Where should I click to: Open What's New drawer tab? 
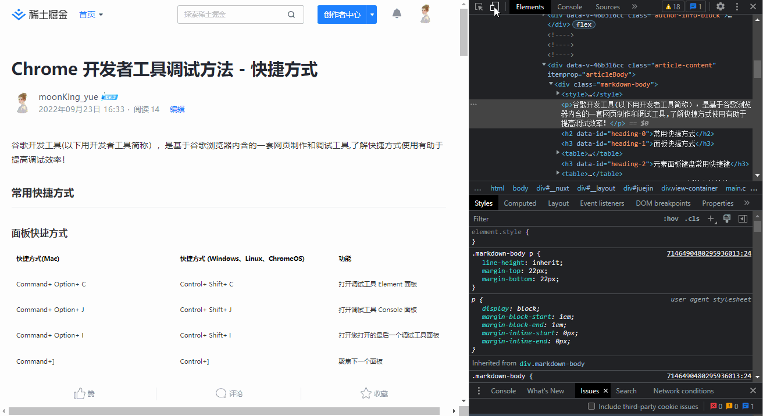point(545,391)
